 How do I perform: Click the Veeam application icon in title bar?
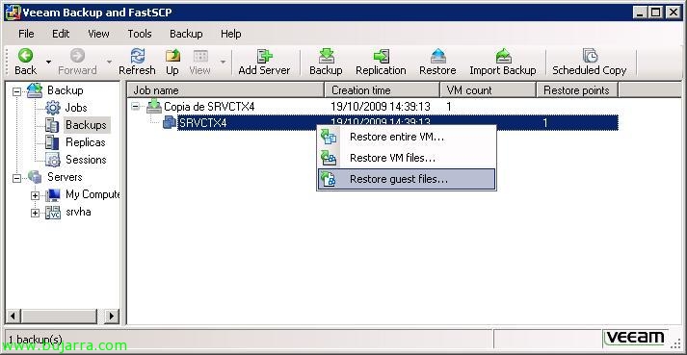coord(13,13)
